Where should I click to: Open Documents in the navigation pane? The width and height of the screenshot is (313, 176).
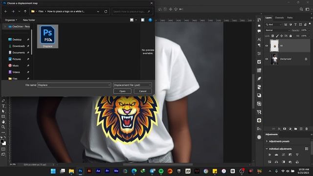(19, 52)
